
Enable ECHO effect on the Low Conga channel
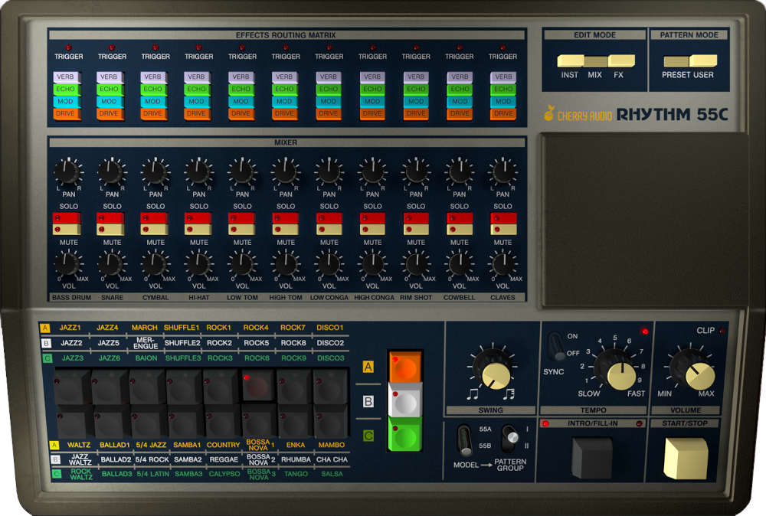[x=328, y=89]
